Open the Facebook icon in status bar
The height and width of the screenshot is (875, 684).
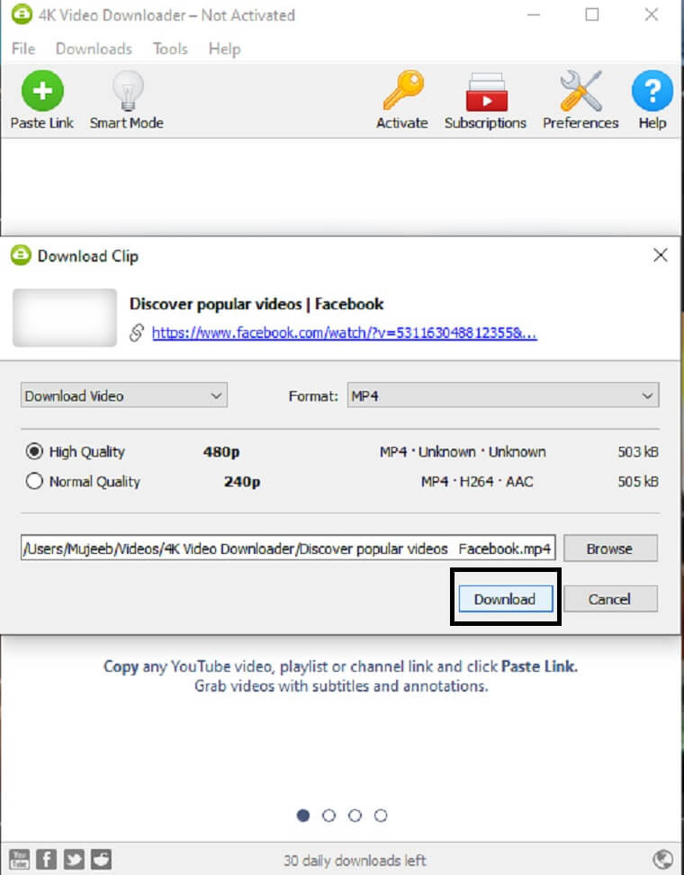tap(46, 859)
